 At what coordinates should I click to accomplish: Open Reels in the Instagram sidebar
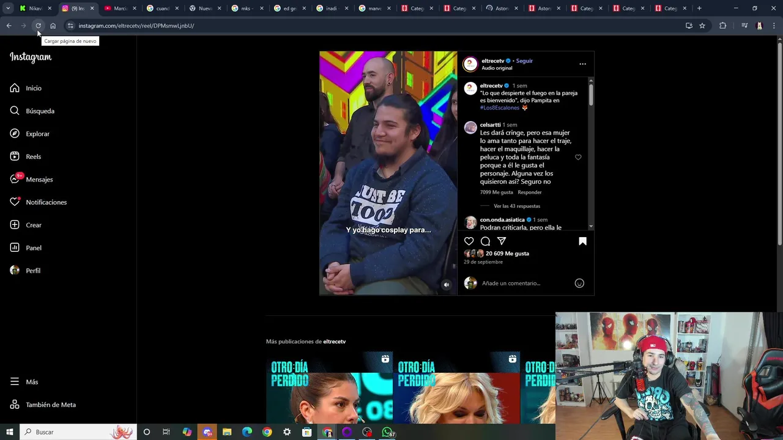tap(25, 156)
